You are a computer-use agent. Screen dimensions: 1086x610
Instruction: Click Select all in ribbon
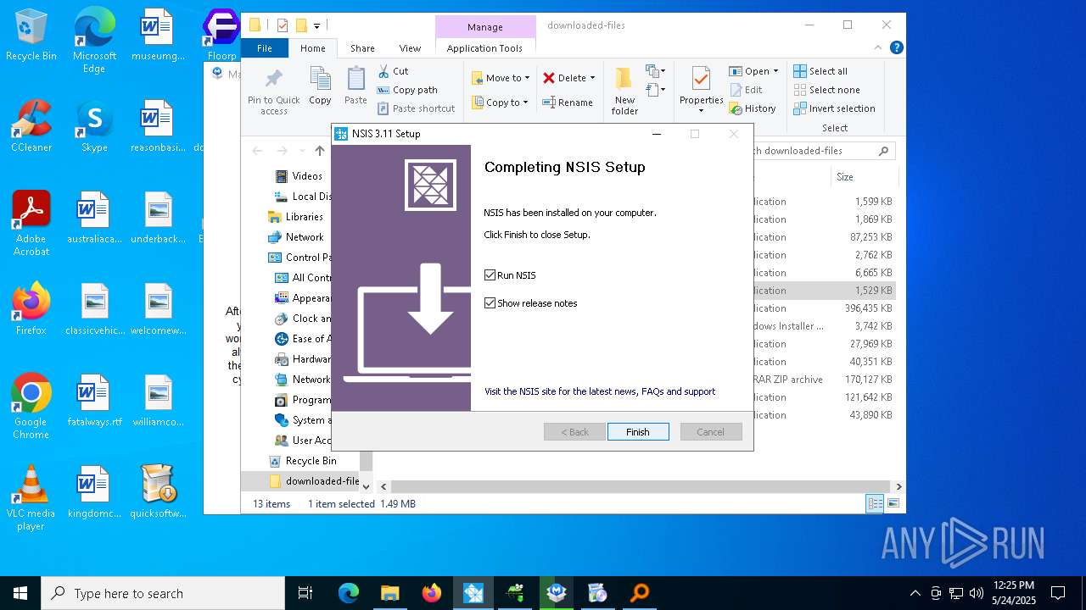point(820,71)
